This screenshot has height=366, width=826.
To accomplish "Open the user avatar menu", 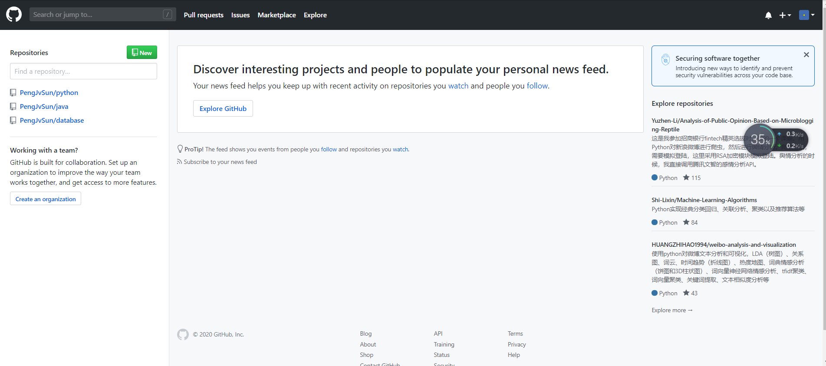I will click(806, 15).
